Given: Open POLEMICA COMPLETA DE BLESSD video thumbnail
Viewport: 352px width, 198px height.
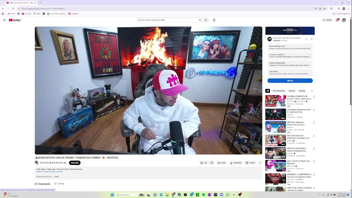Looking at the screenshot, I should click(x=275, y=101).
